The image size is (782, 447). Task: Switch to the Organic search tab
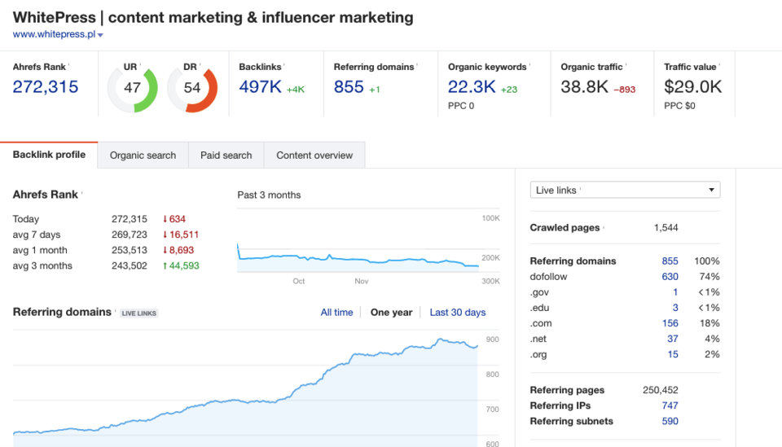143,156
